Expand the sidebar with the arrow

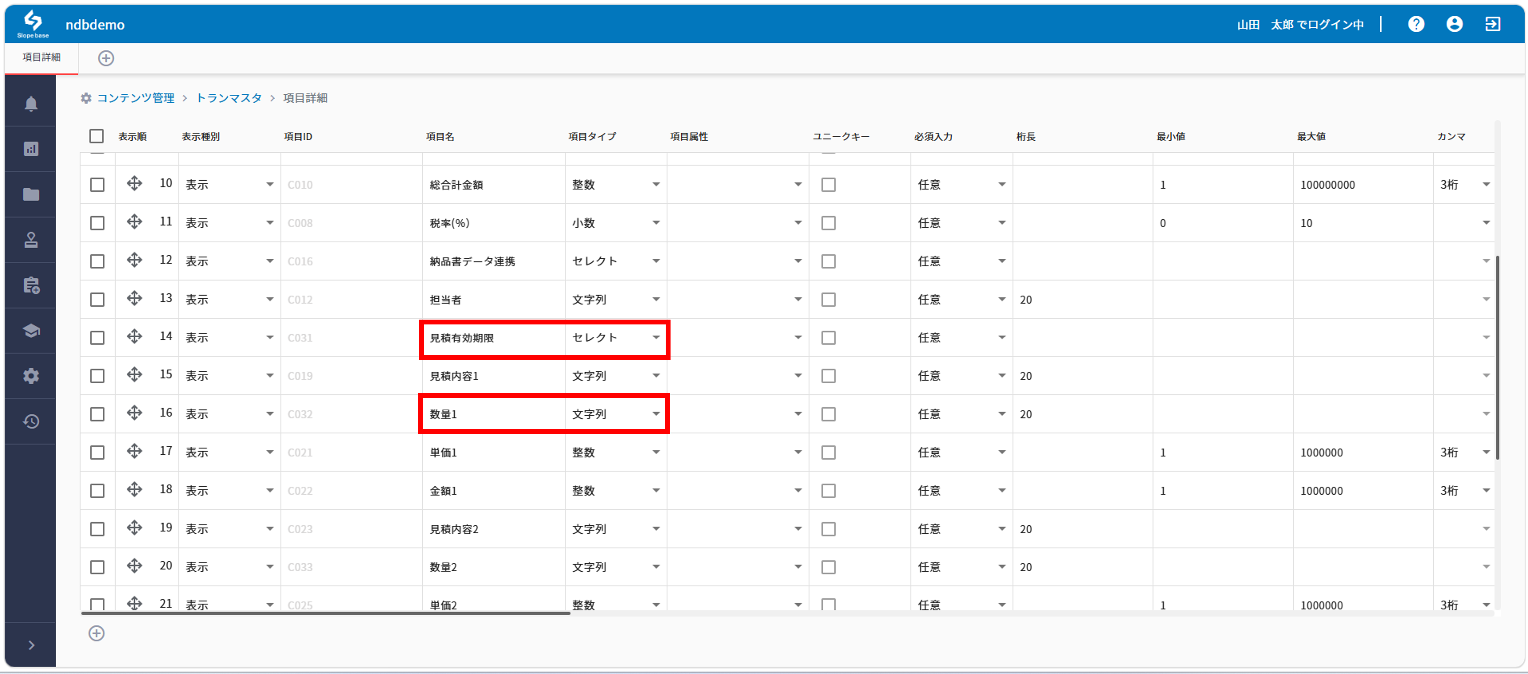[31, 645]
